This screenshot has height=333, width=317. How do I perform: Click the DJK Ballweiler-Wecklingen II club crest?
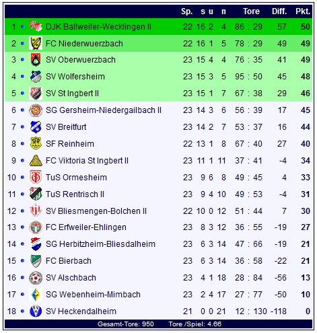pyautogui.click(x=36, y=26)
